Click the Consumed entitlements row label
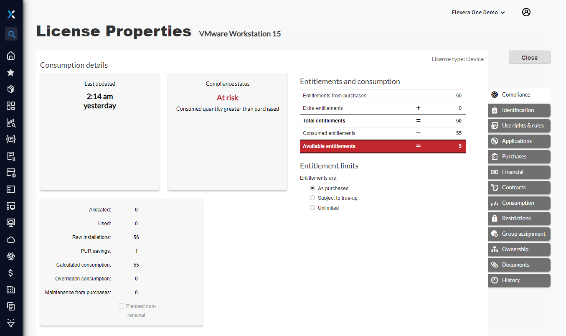 [x=329, y=133]
